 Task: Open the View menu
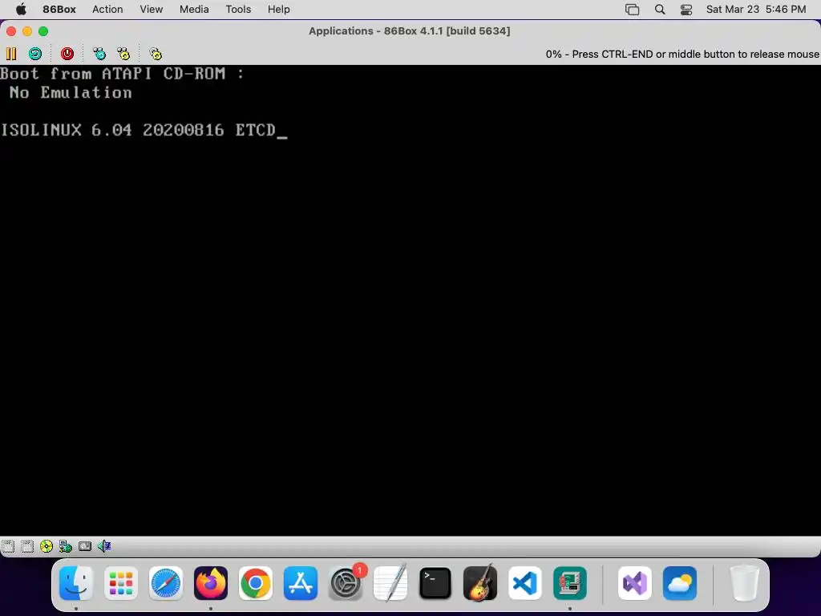tap(152, 10)
